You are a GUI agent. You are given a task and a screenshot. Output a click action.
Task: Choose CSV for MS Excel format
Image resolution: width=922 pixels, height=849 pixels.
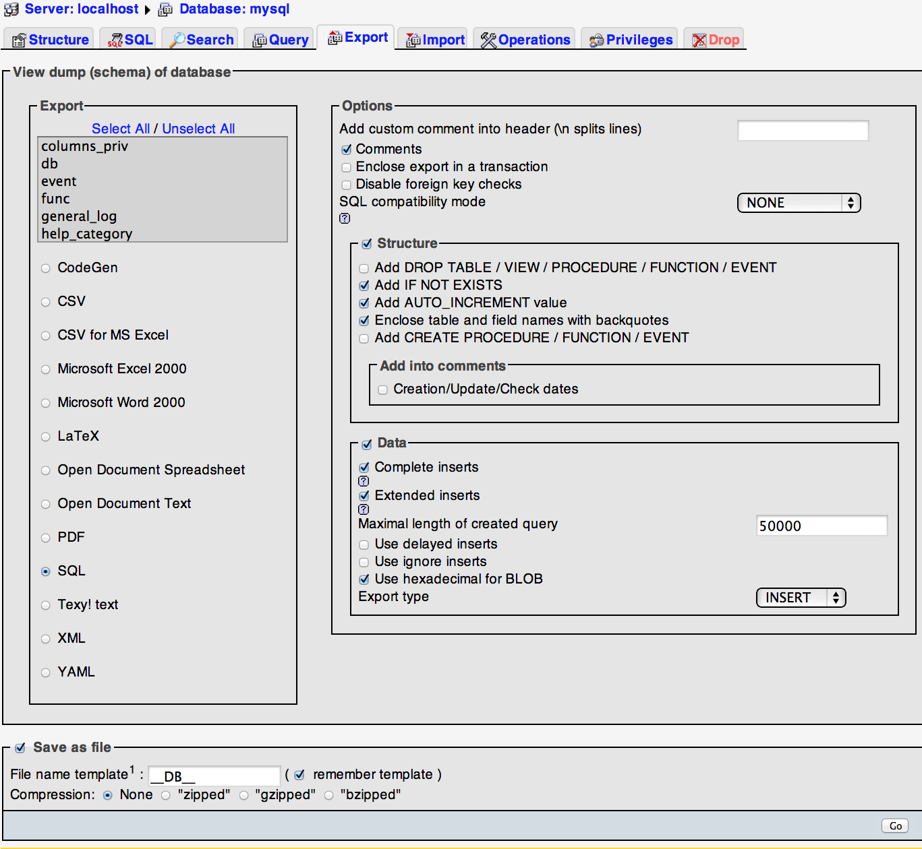tap(46, 336)
